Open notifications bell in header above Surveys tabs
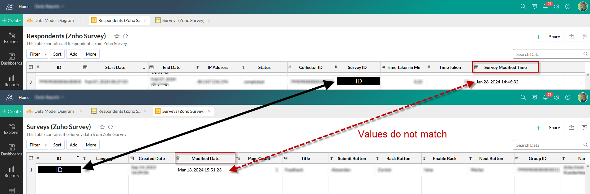Viewport: 590px width, 194px height. (x=545, y=97)
